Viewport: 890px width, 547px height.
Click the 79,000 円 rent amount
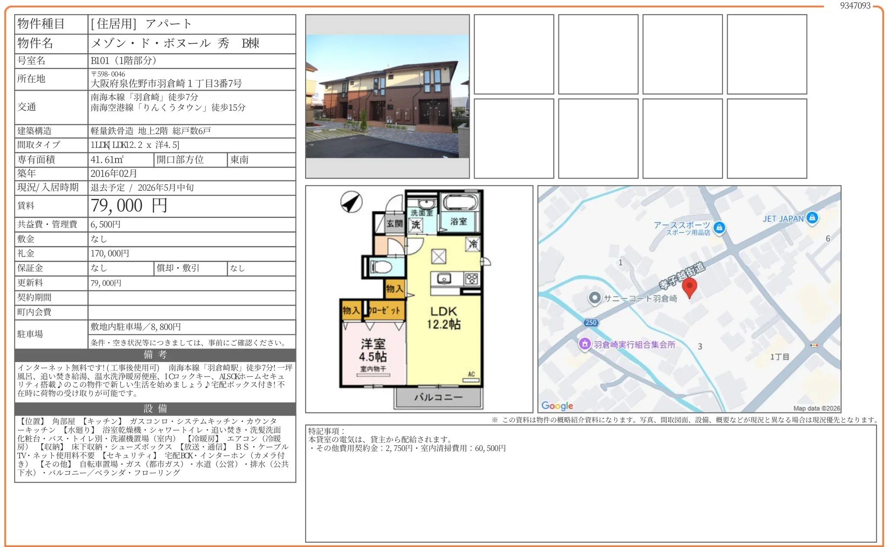129,206
